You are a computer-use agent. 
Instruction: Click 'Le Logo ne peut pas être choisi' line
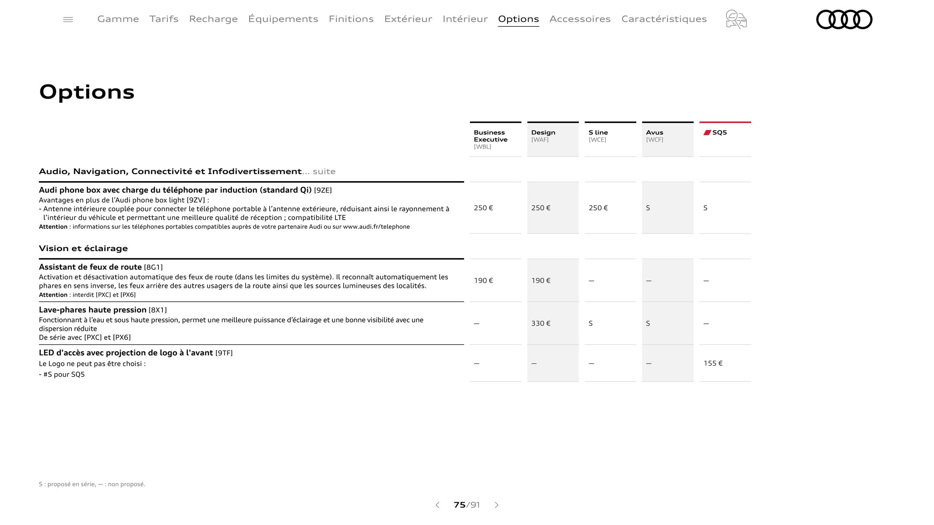[92, 364]
